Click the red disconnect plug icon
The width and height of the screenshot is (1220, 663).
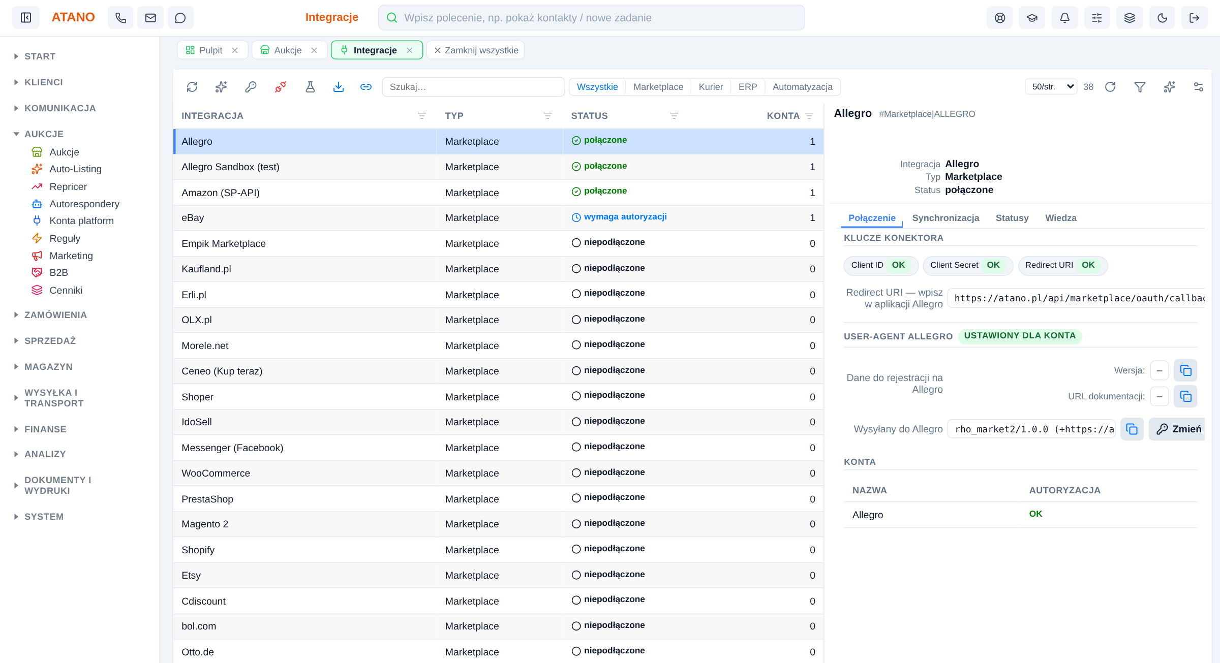[x=281, y=87]
